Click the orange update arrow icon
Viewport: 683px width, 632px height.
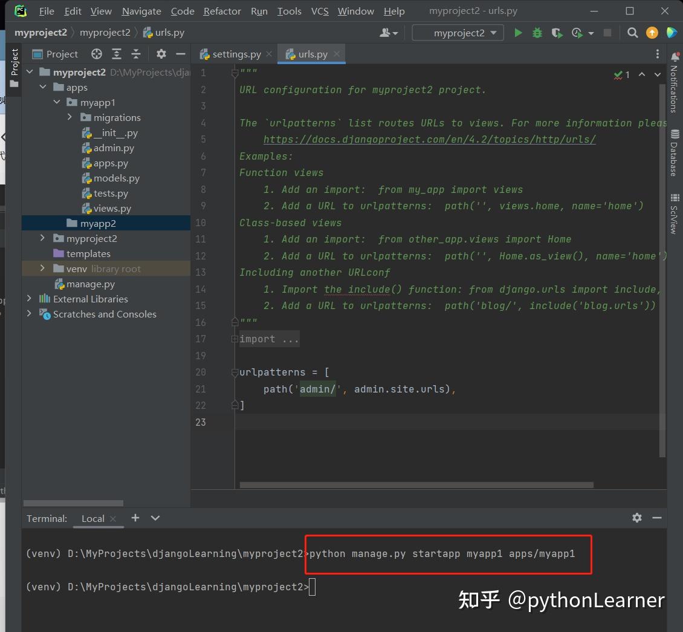[652, 33]
